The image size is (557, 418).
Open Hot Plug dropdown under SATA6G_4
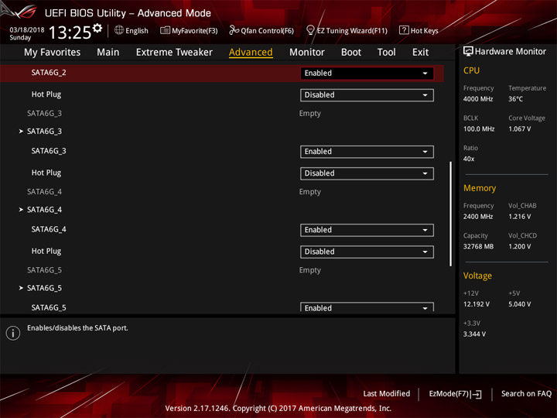pyautogui.click(x=367, y=252)
